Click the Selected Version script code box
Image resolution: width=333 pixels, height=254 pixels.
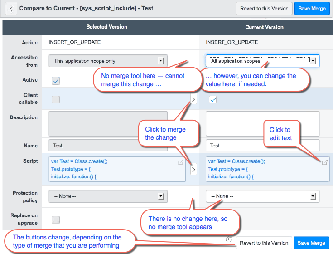click(x=117, y=169)
